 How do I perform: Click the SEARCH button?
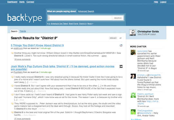click(x=118, y=18)
